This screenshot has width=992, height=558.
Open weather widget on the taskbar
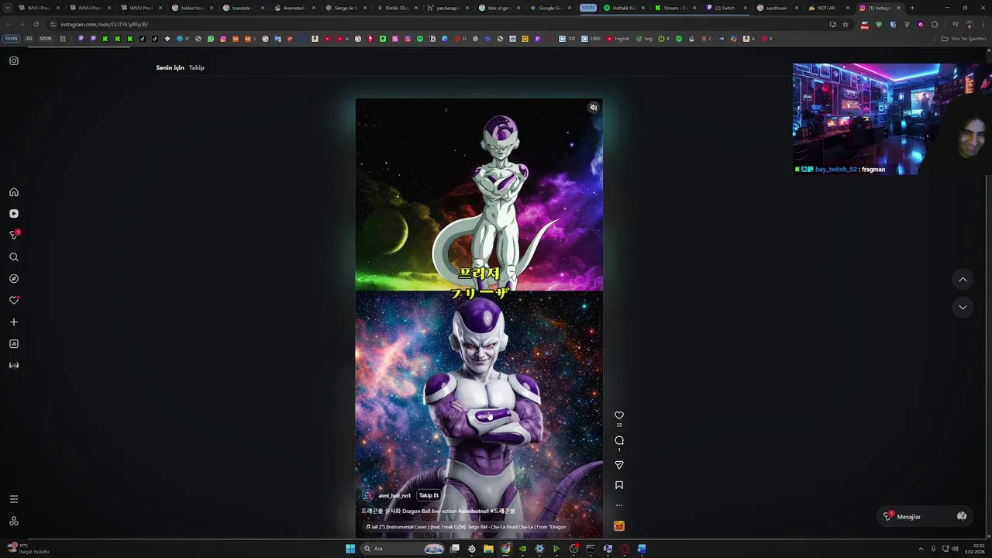[28, 549]
